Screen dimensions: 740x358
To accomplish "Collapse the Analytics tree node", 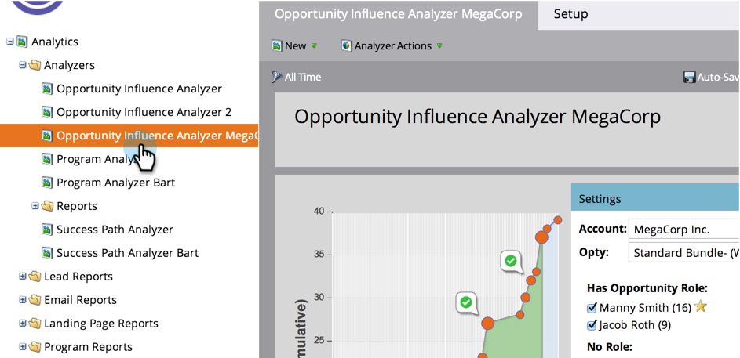I will point(9,42).
